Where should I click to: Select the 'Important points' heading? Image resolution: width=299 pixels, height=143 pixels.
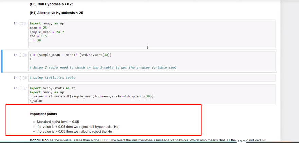pyautogui.click(x=43, y=114)
